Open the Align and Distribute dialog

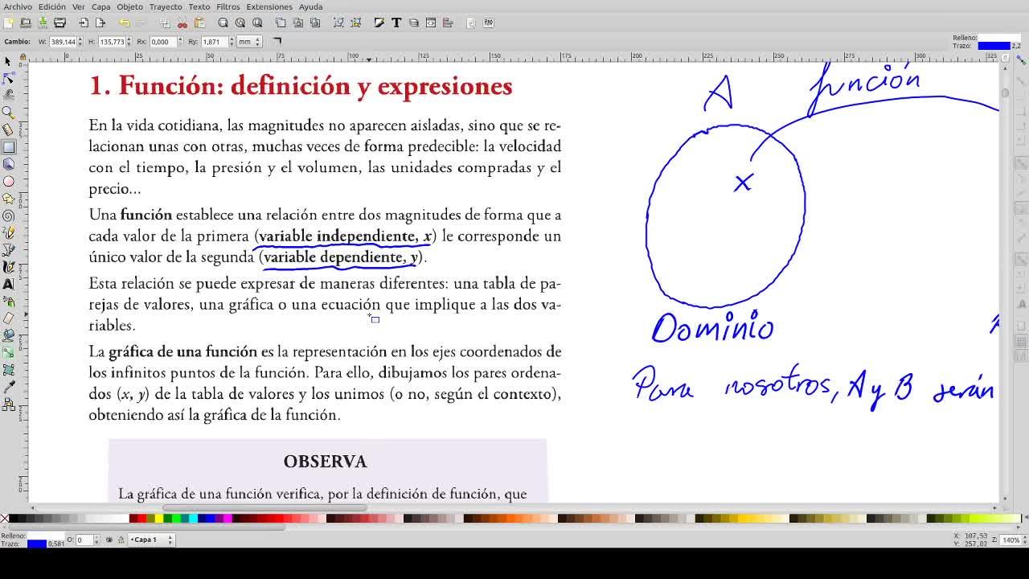coord(448,23)
